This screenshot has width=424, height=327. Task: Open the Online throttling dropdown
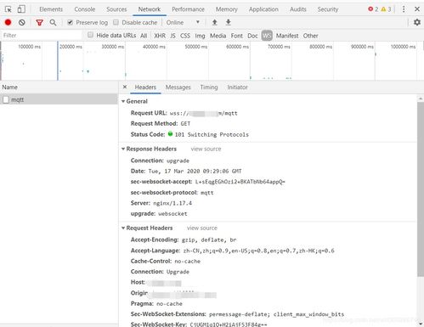pyautogui.click(x=183, y=22)
